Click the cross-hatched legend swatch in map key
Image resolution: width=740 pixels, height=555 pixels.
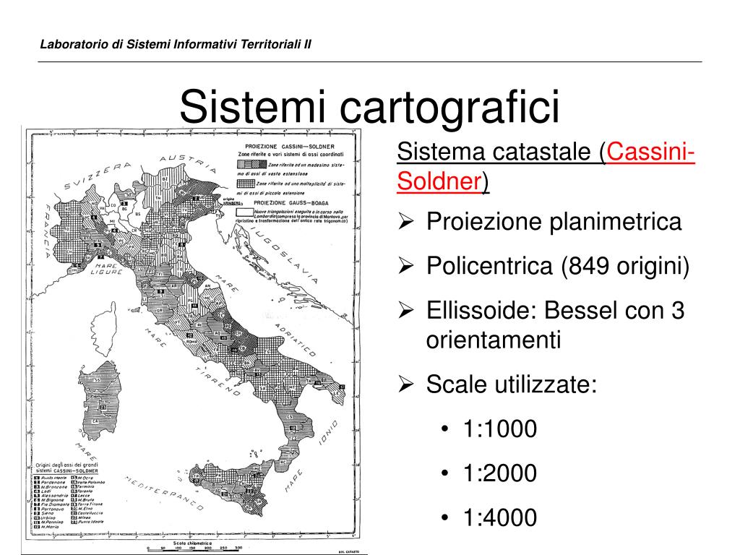[x=246, y=183]
